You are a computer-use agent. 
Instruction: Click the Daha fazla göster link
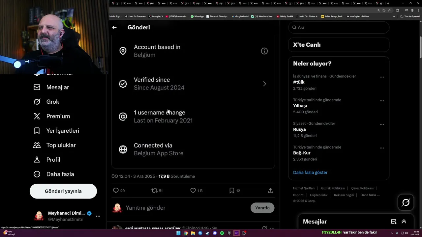310,172
